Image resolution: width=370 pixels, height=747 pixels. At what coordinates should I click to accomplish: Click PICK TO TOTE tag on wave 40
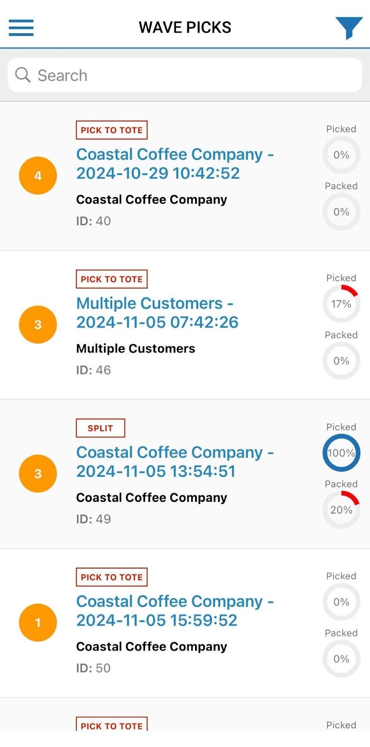coord(112,130)
